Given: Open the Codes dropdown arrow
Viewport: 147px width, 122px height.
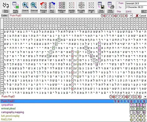Looking at the screenshot, I should tap(131, 16).
